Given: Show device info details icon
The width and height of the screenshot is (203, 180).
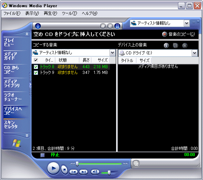Looking at the screenshot, I should tap(166, 46).
